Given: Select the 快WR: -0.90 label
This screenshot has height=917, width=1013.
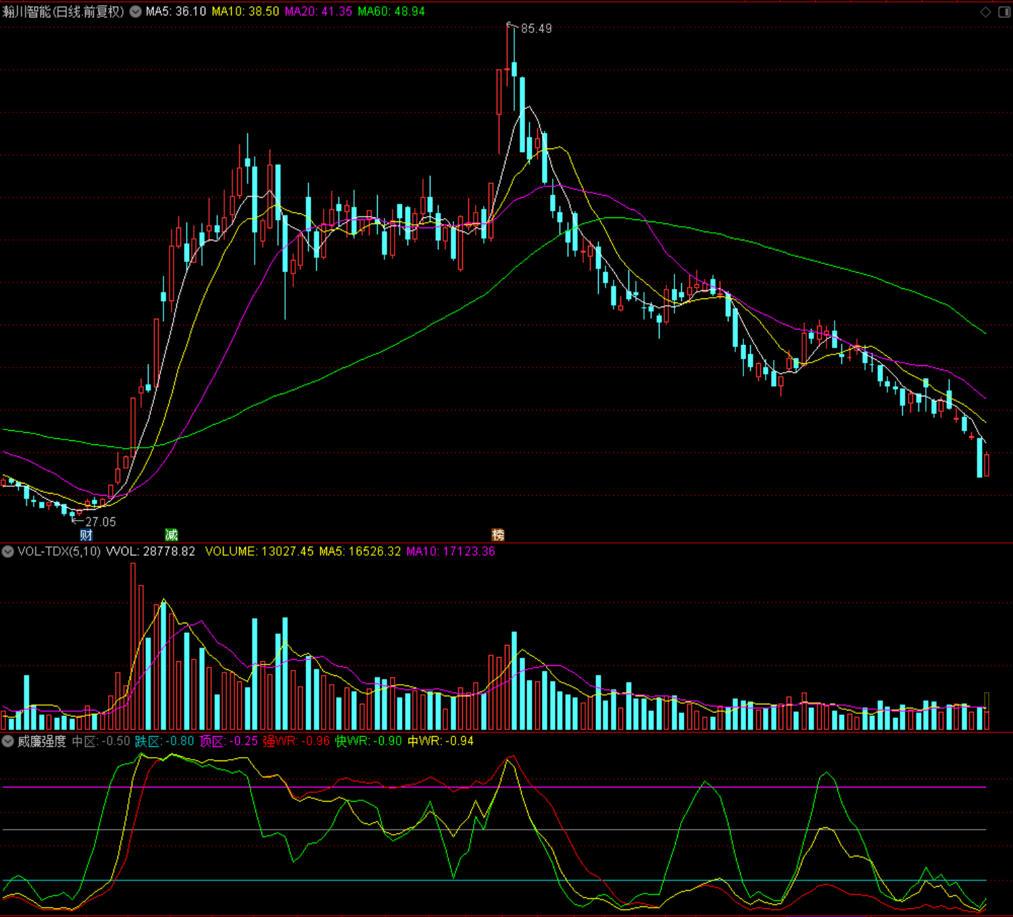Looking at the screenshot, I should 368,741.
